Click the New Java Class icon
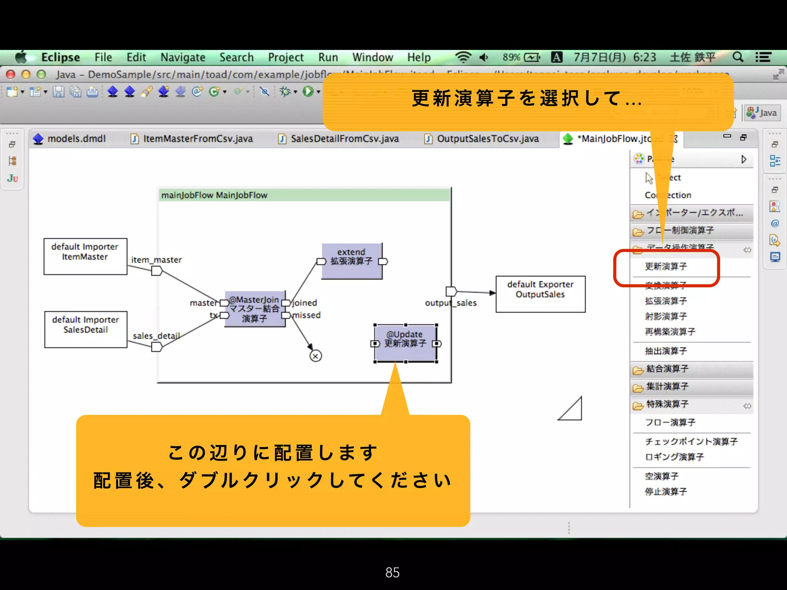Image resolution: width=787 pixels, height=590 pixels. [x=214, y=92]
